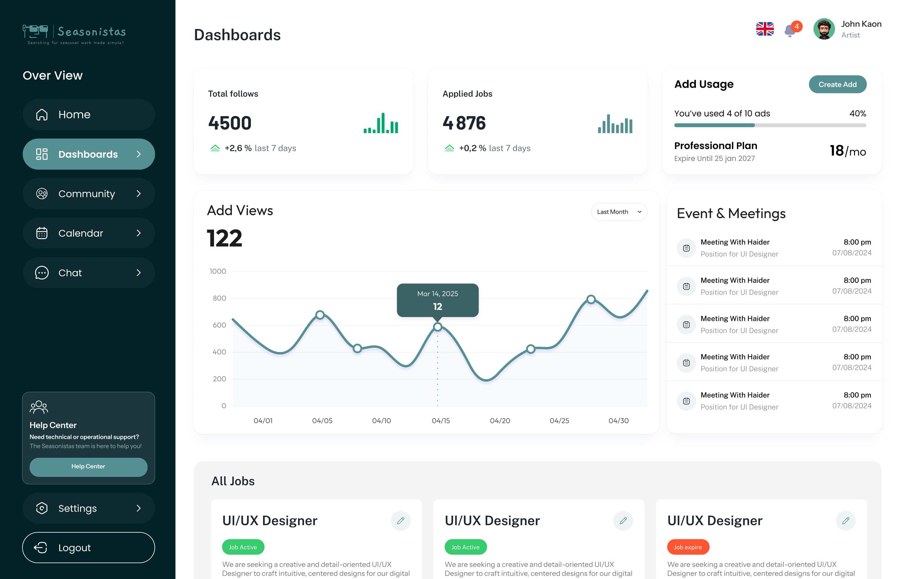Click the edit pencil on first job card

401,521
